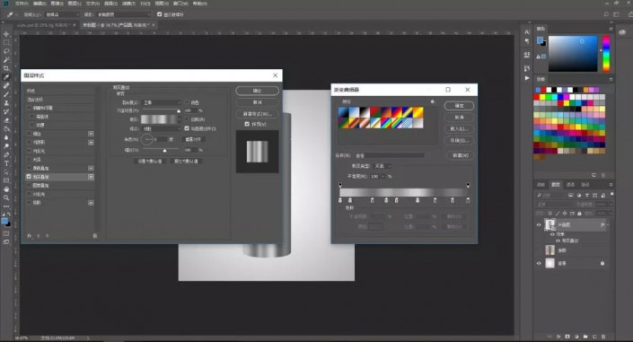This screenshot has height=342, width=633.
Task: Open the gradient Style dropdown showing Linear
Action: point(162,128)
